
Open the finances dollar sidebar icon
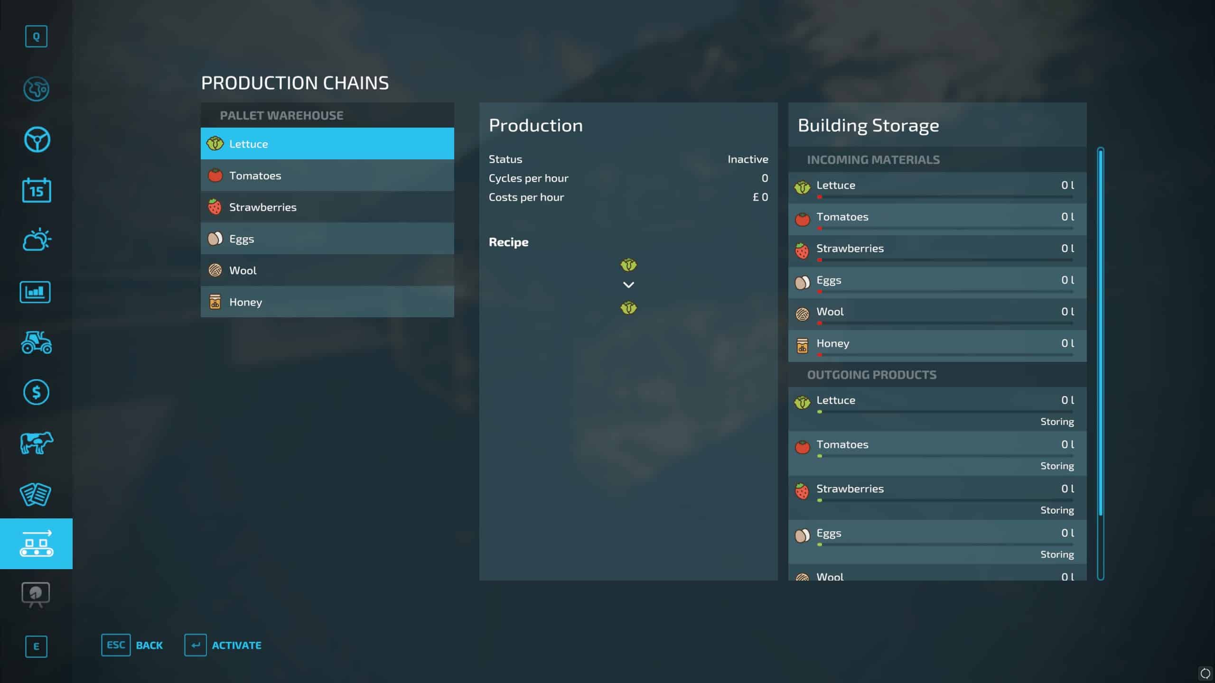click(x=36, y=392)
